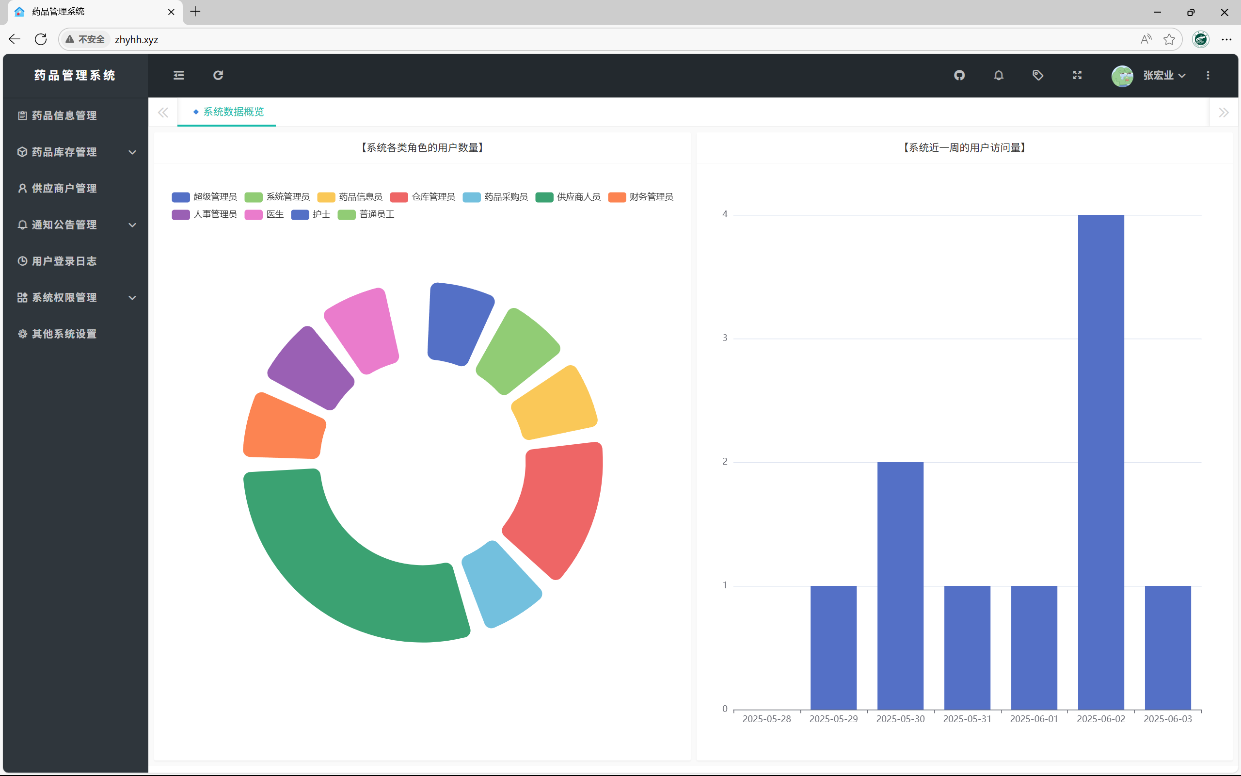
Task: Open notifications via the bell icon
Action: [x=999, y=76]
